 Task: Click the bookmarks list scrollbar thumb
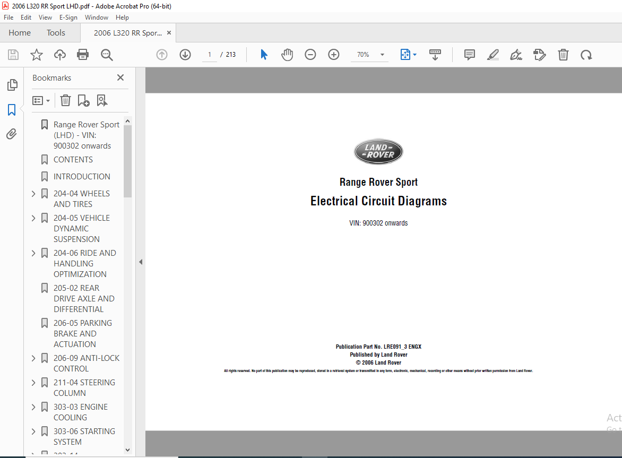click(x=127, y=161)
